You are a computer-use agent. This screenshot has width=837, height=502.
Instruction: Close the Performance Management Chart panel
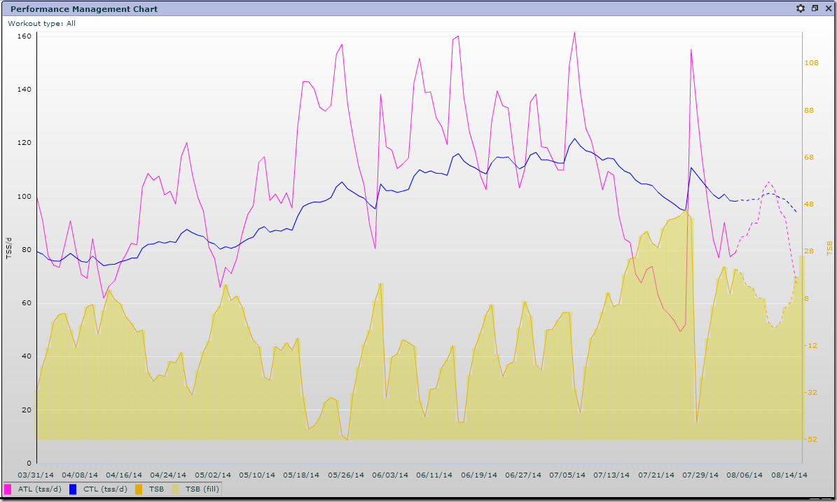tap(827, 8)
